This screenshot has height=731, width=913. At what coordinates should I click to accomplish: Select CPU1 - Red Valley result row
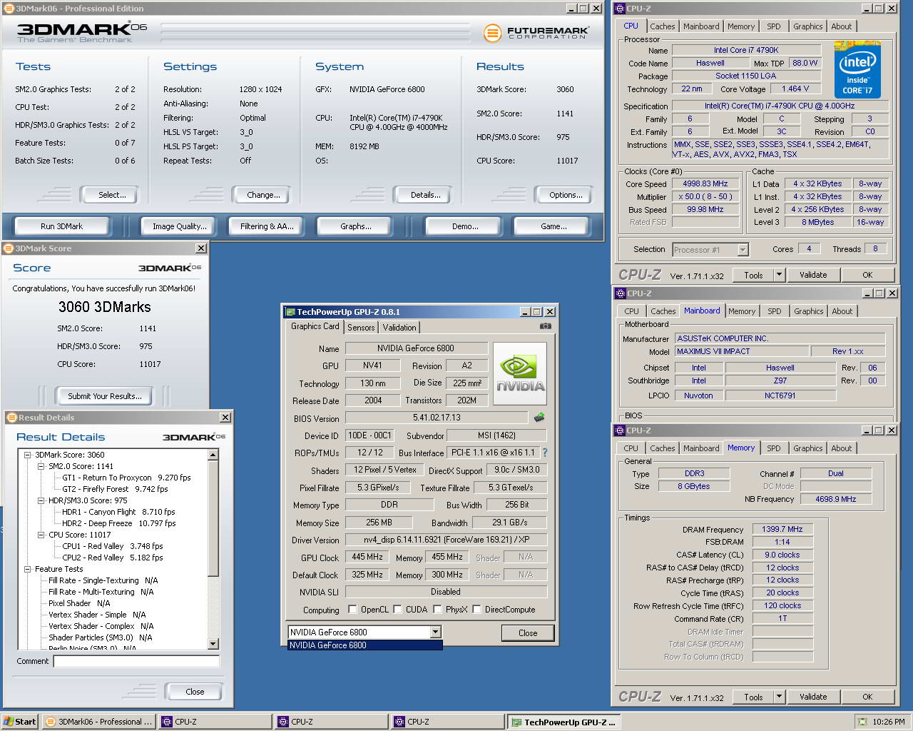point(112,546)
